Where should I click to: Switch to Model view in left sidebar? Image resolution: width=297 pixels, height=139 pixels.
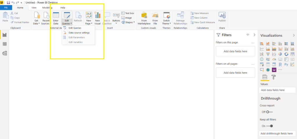[x=5, y=53]
